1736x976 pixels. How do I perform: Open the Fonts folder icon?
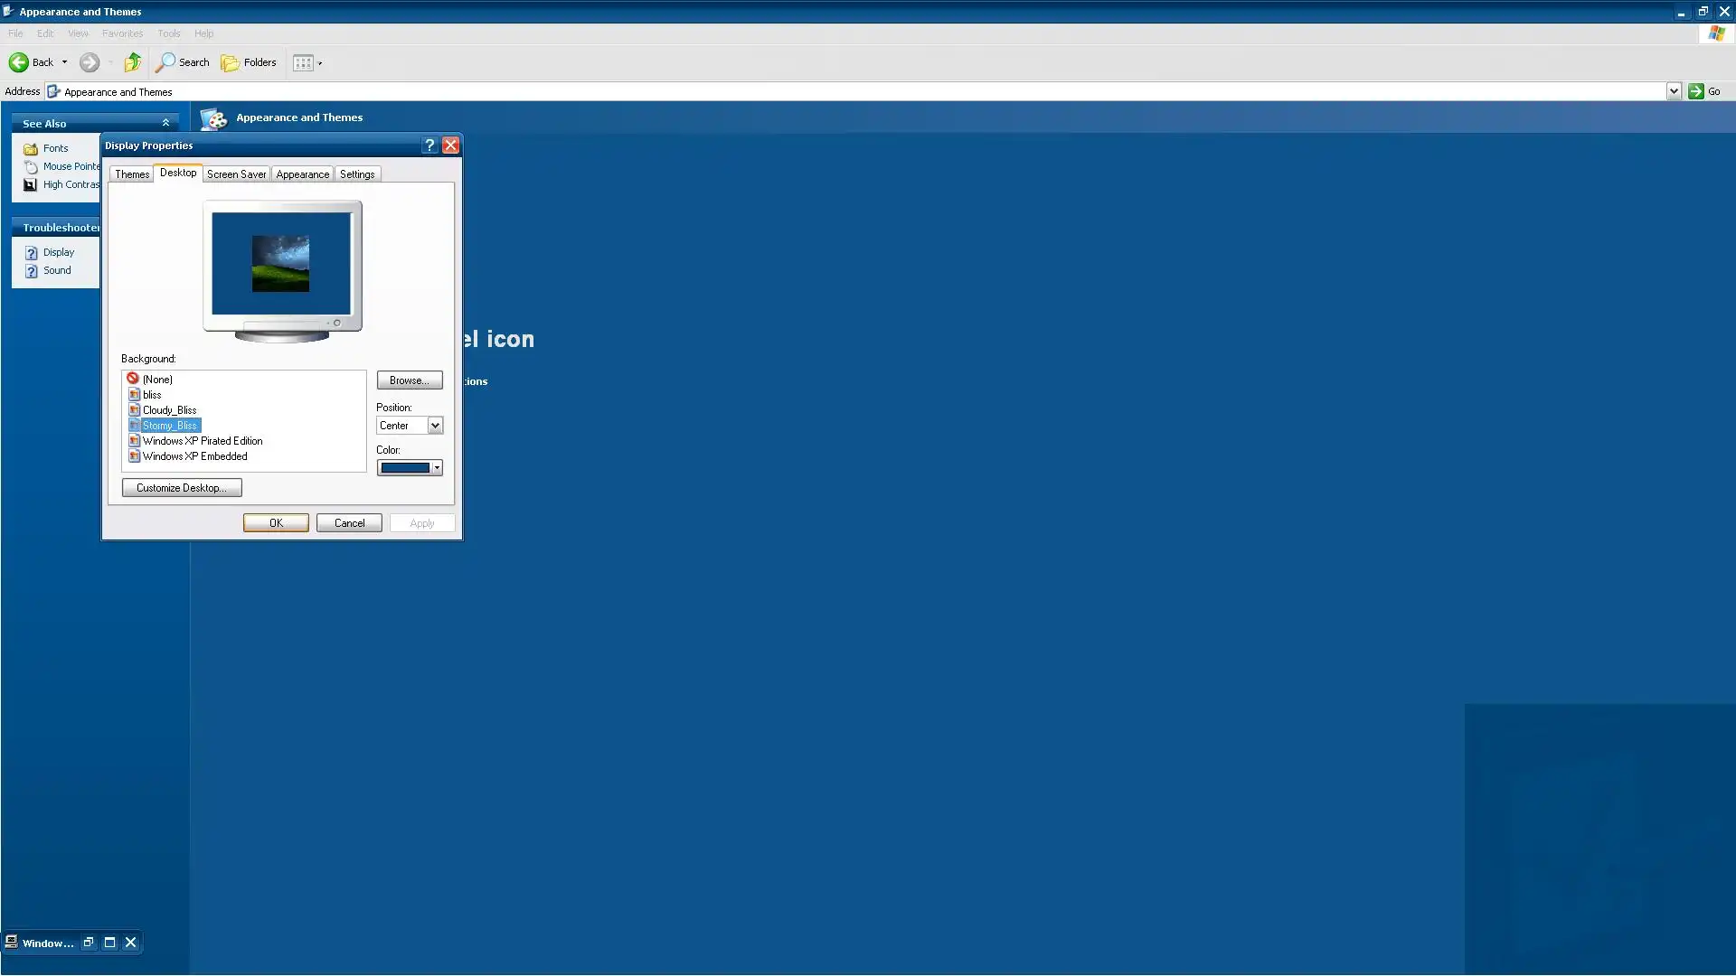tap(31, 149)
